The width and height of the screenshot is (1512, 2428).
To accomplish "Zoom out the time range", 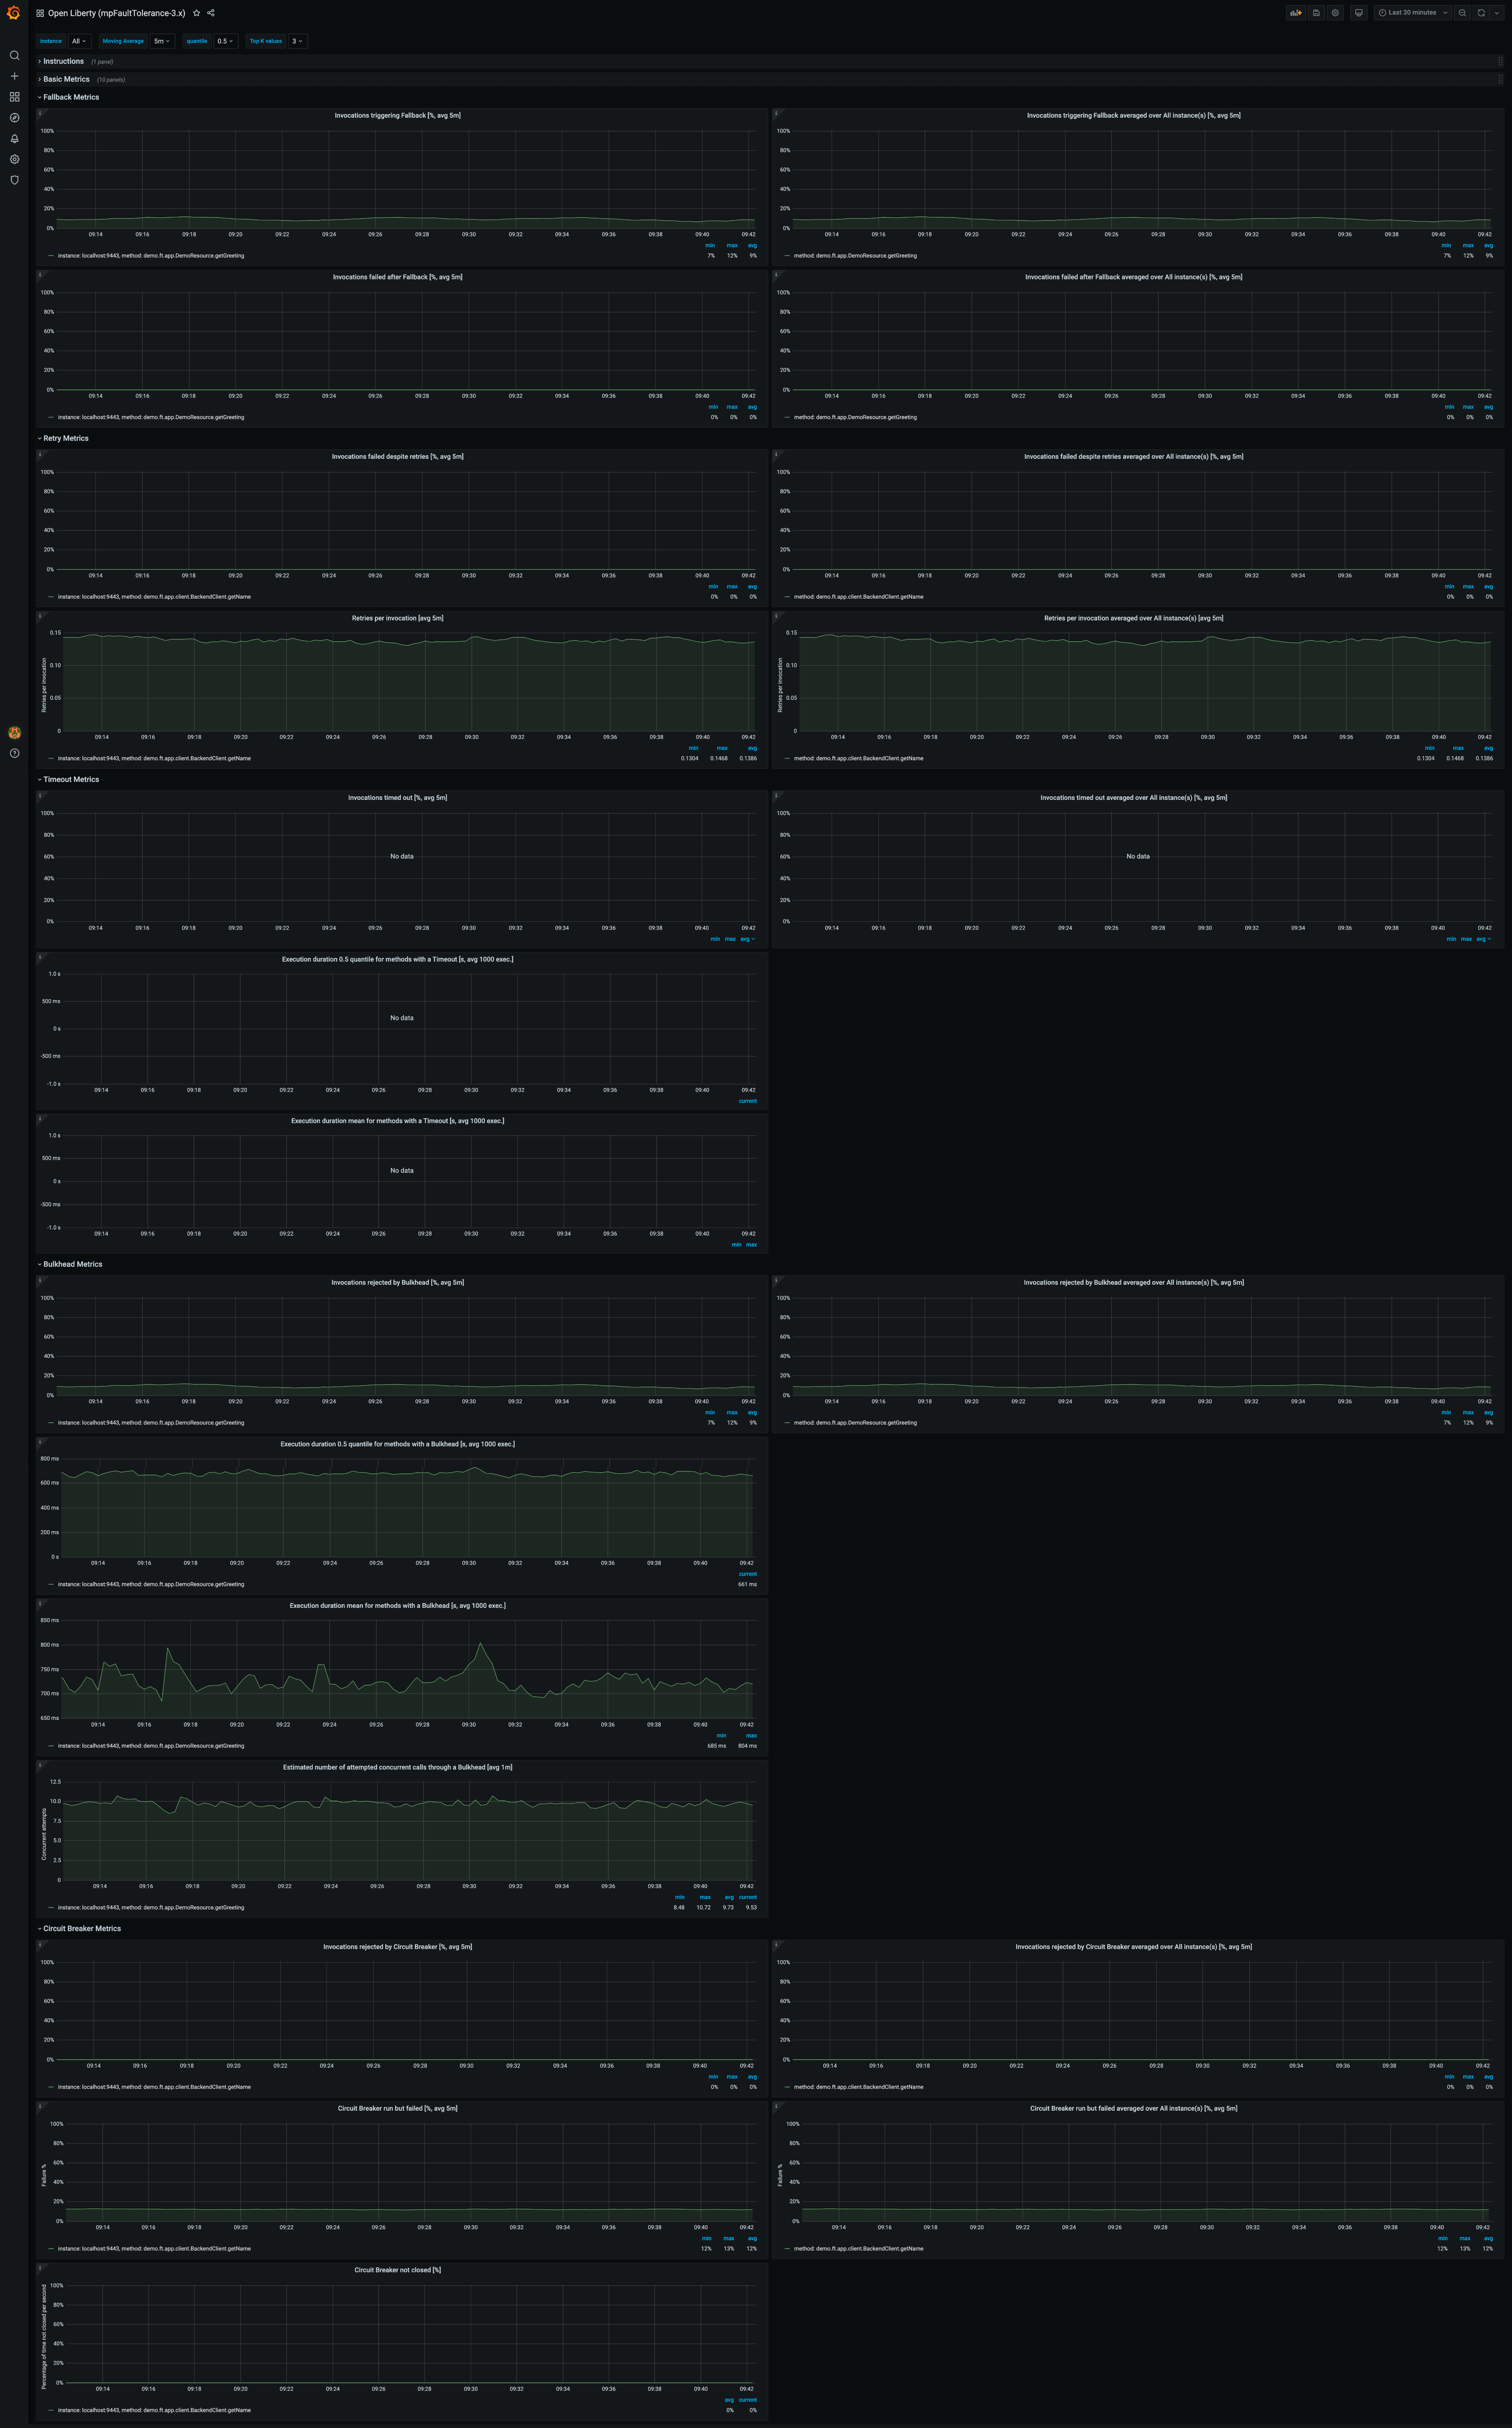I will pyautogui.click(x=1462, y=13).
